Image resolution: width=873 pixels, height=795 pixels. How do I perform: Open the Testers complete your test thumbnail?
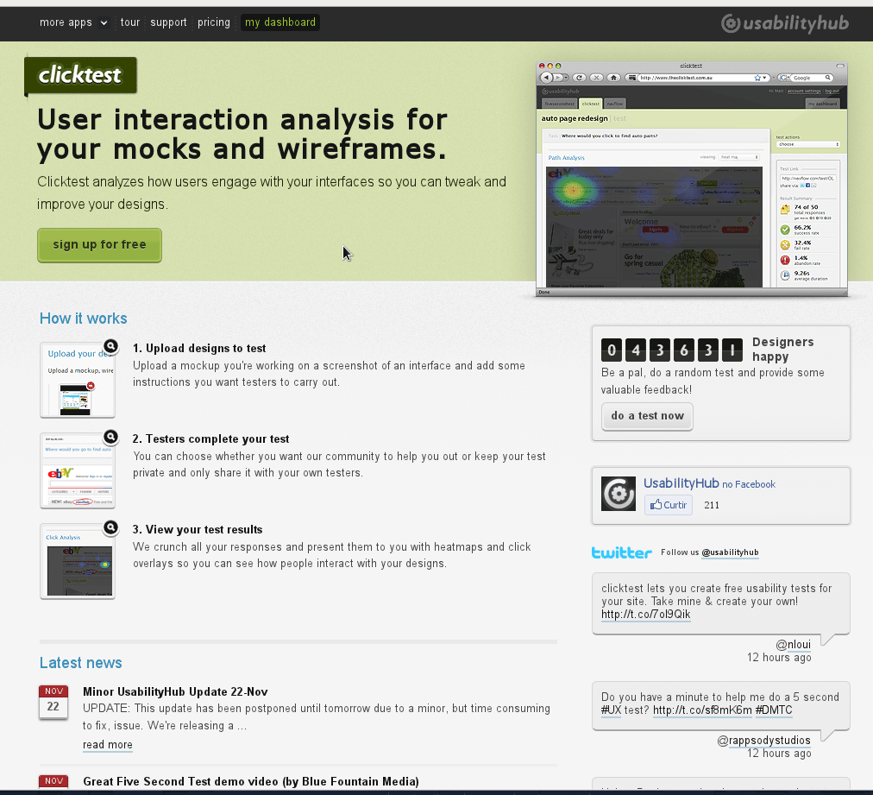[78, 470]
